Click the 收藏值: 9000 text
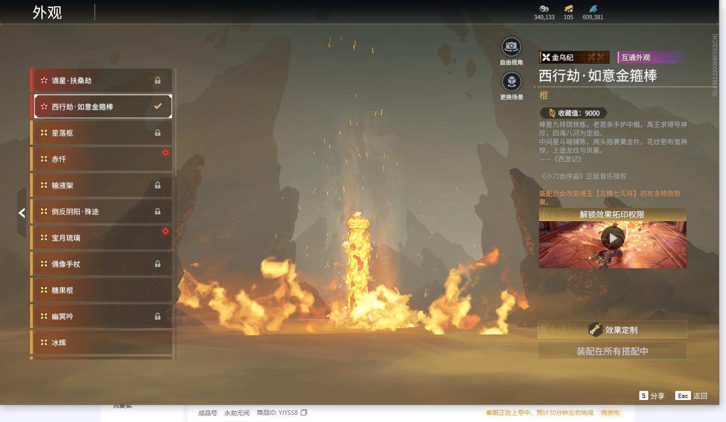 pyautogui.click(x=579, y=113)
